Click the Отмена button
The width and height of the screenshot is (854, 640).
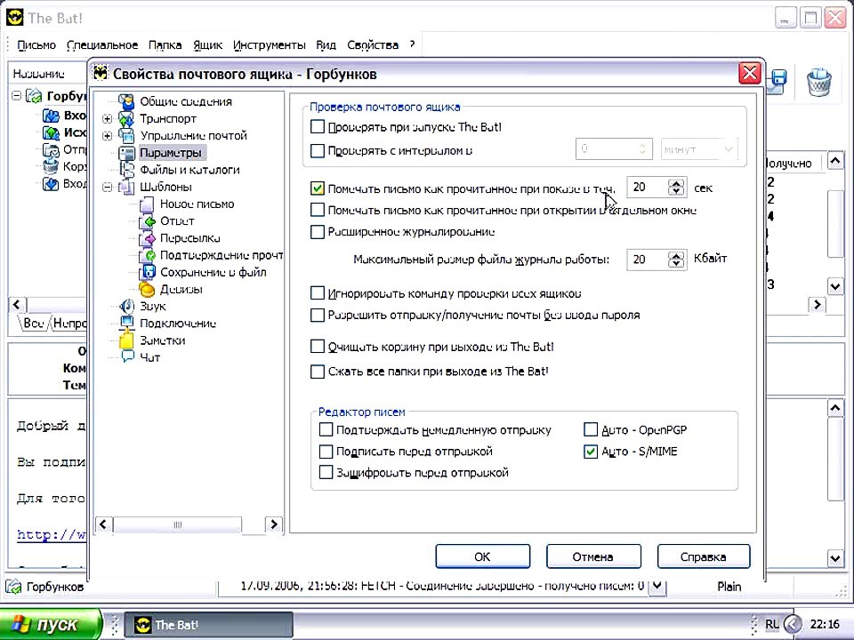[593, 556]
